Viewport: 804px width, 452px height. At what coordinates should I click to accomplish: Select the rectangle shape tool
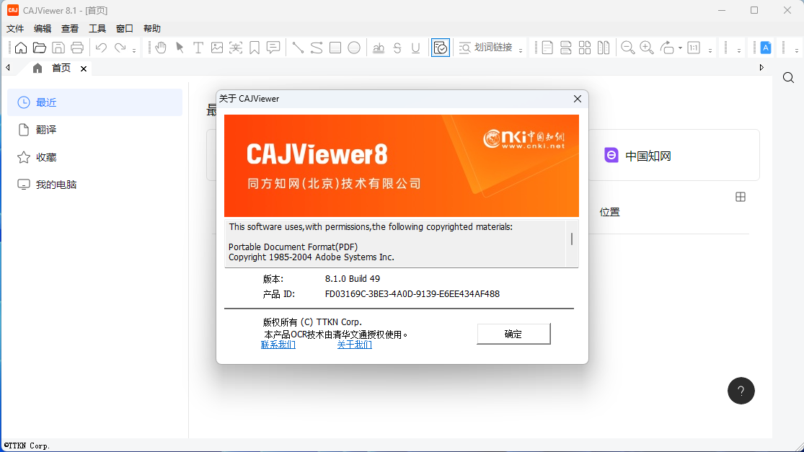(335, 48)
